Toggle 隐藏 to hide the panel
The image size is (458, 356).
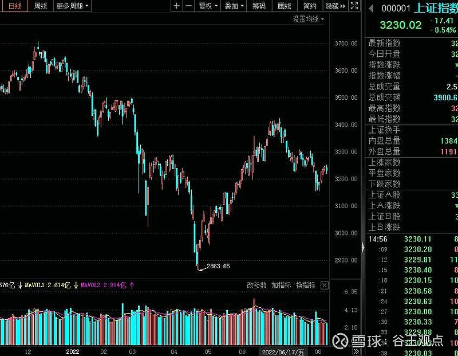(x=331, y=6)
